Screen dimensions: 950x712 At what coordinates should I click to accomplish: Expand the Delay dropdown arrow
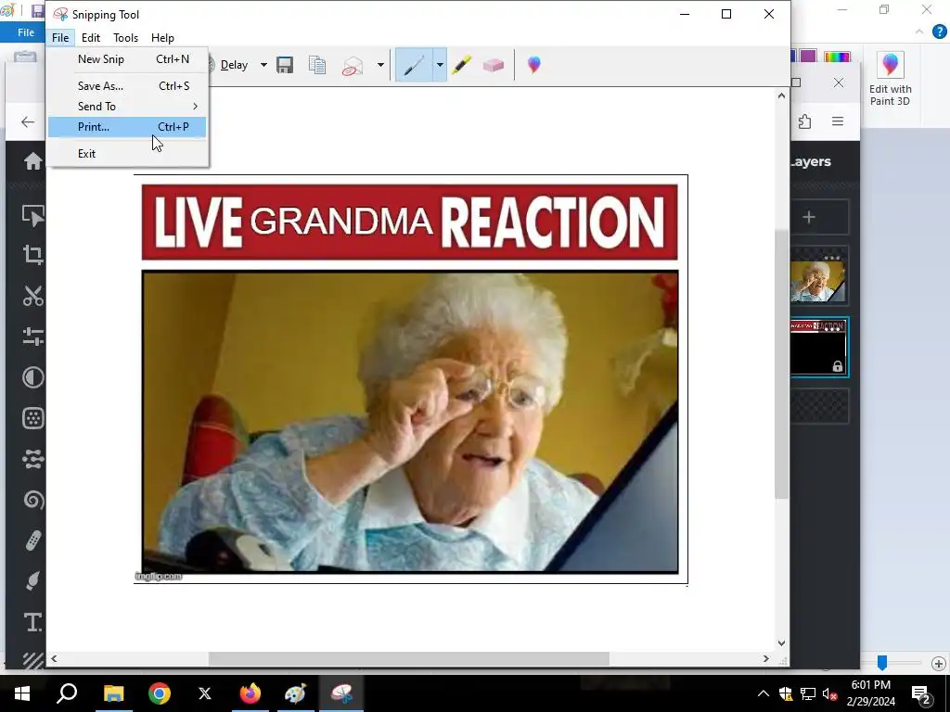[263, 65]
